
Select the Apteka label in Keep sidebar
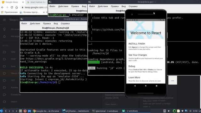(14, 88)
